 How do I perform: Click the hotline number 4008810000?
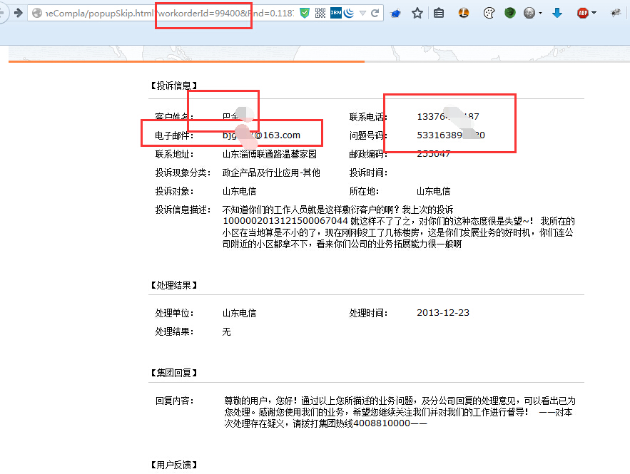click(x=382, y=423)
